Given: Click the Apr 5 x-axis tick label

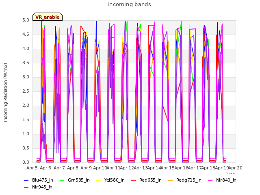Looking at the screenshot, I should pyautogui.click(x=32, y=168).
